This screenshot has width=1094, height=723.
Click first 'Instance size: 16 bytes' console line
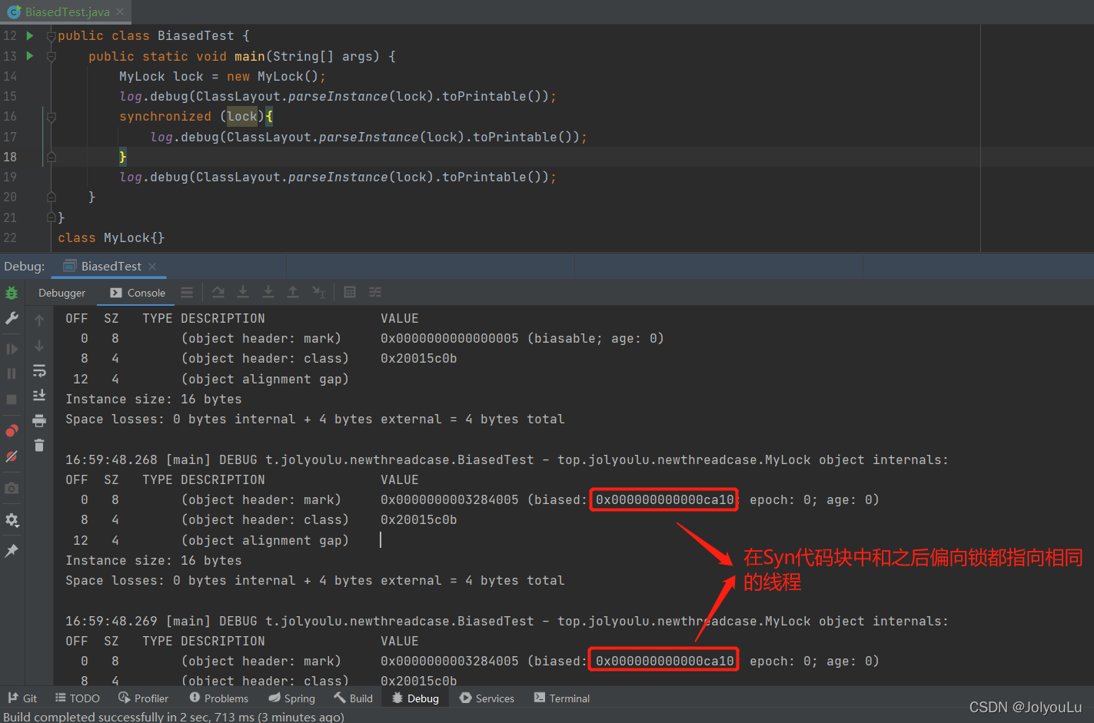coord(154,399)
